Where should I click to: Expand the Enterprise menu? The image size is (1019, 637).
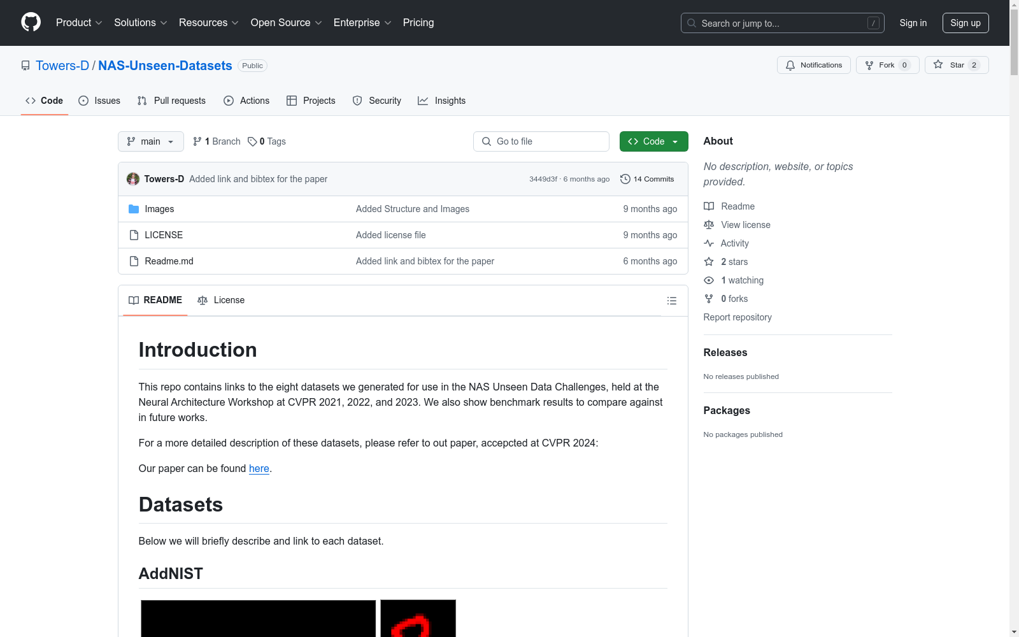pos(362,23)
